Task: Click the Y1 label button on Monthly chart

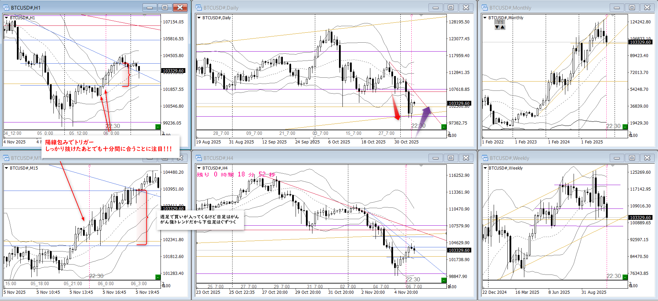Action: pyautogui.click(x=500, y=22)
